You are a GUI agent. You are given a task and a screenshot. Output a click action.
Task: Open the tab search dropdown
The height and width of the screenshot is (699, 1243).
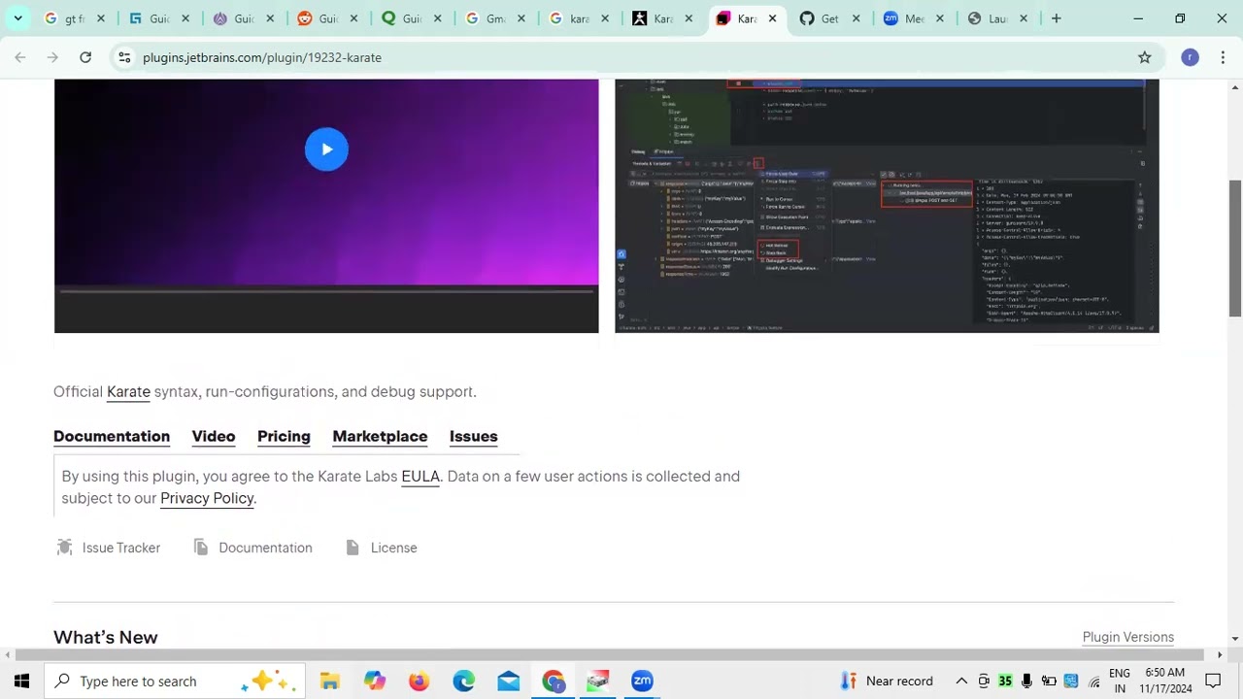pyautogui.click(x=17, y=18)
